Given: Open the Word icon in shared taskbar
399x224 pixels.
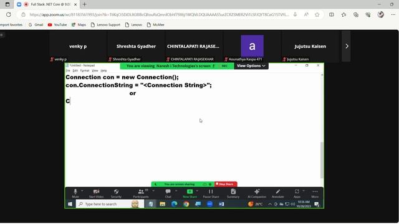Looking at the screenshot, I should (x=221, y=204).
